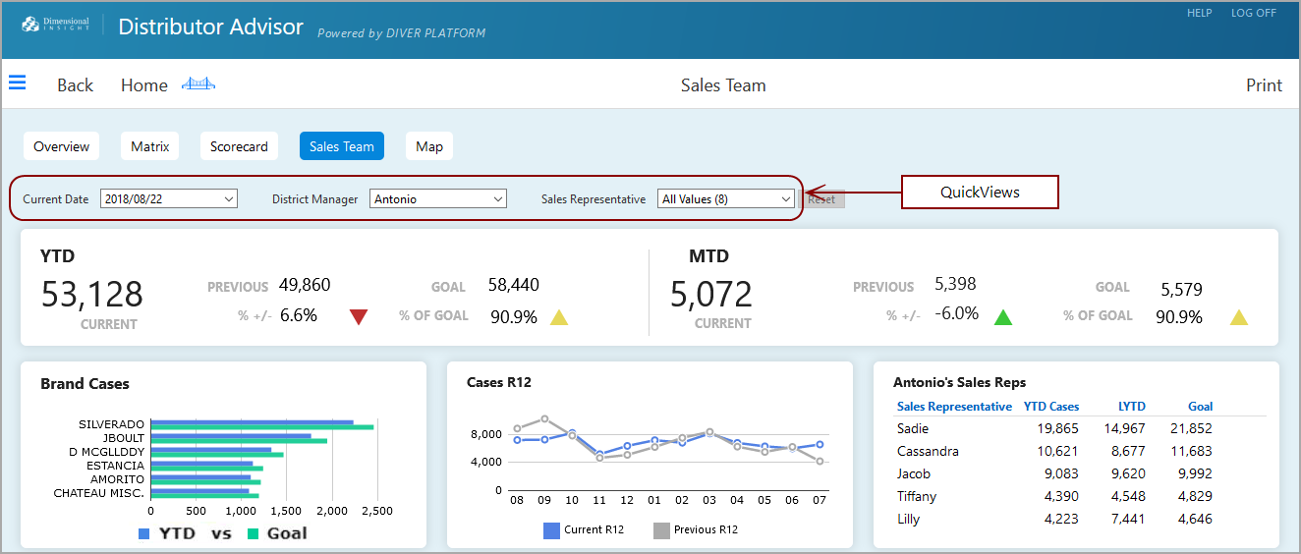Click the green up triangle MTD indicator

click(x=1003, y=316)
